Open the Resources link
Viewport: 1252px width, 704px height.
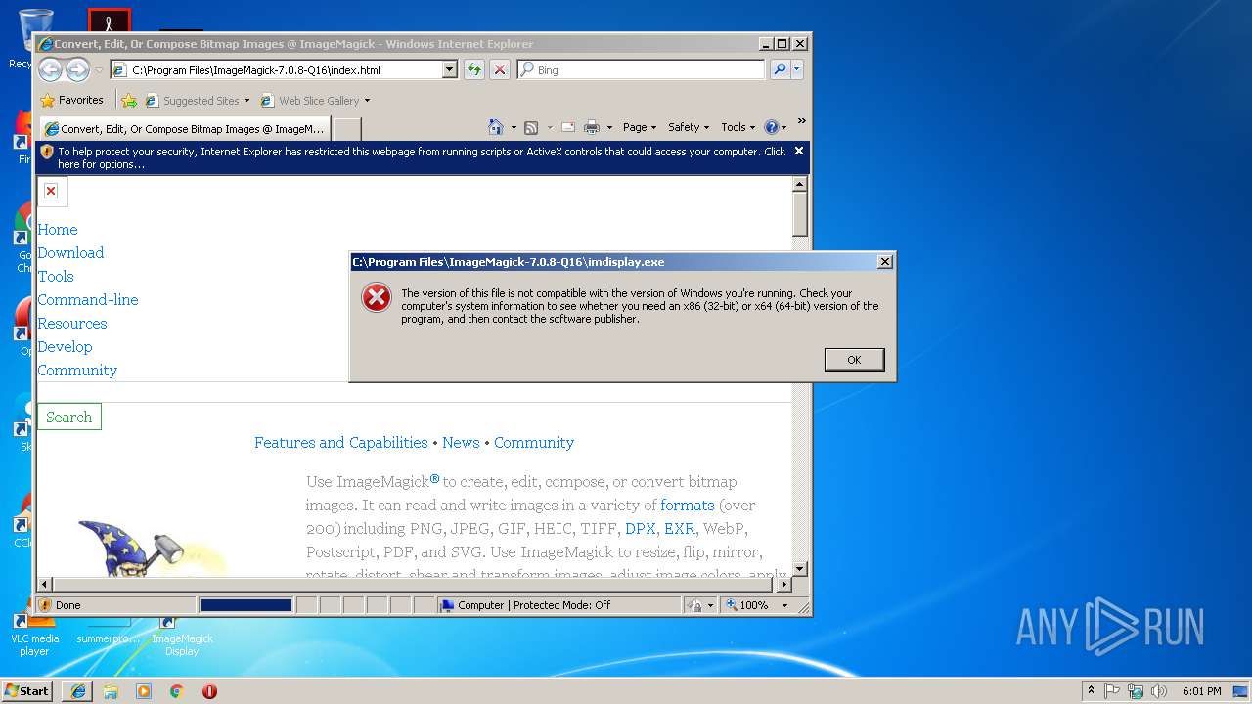72,323
